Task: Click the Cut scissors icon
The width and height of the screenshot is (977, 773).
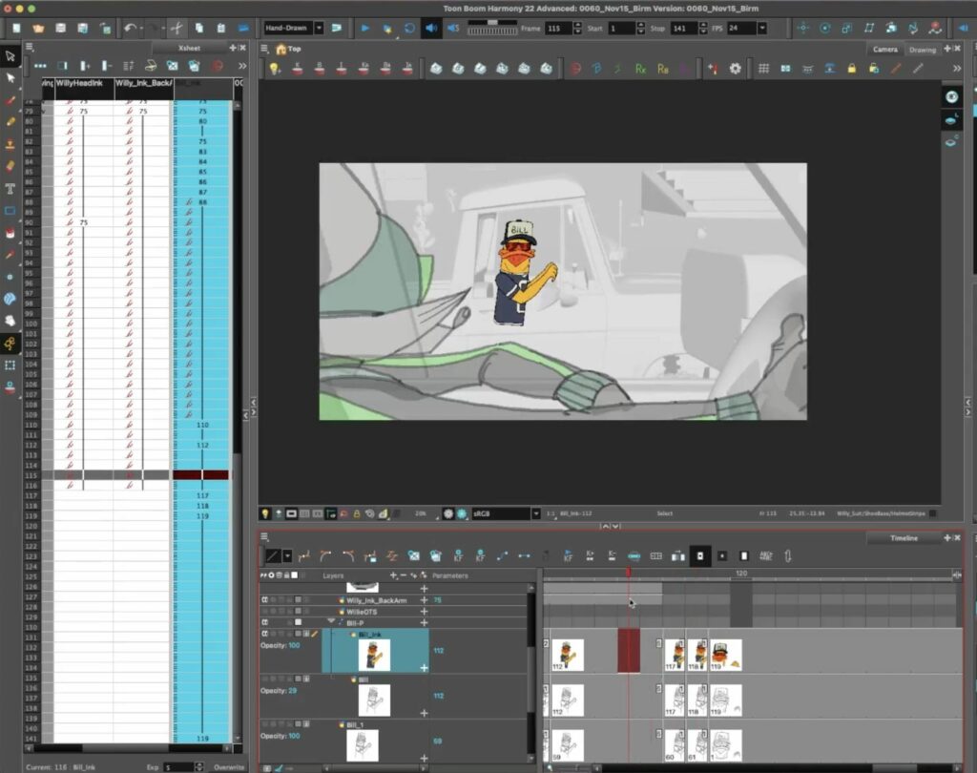Action: click(177, 28)
